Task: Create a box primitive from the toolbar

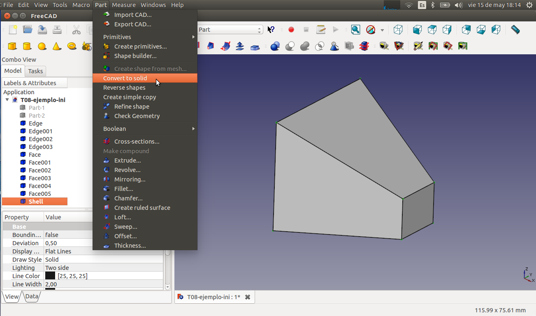Action: point(12,46)
